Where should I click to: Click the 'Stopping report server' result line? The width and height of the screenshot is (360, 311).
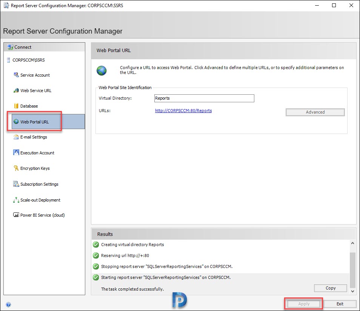tap(167, 266)
